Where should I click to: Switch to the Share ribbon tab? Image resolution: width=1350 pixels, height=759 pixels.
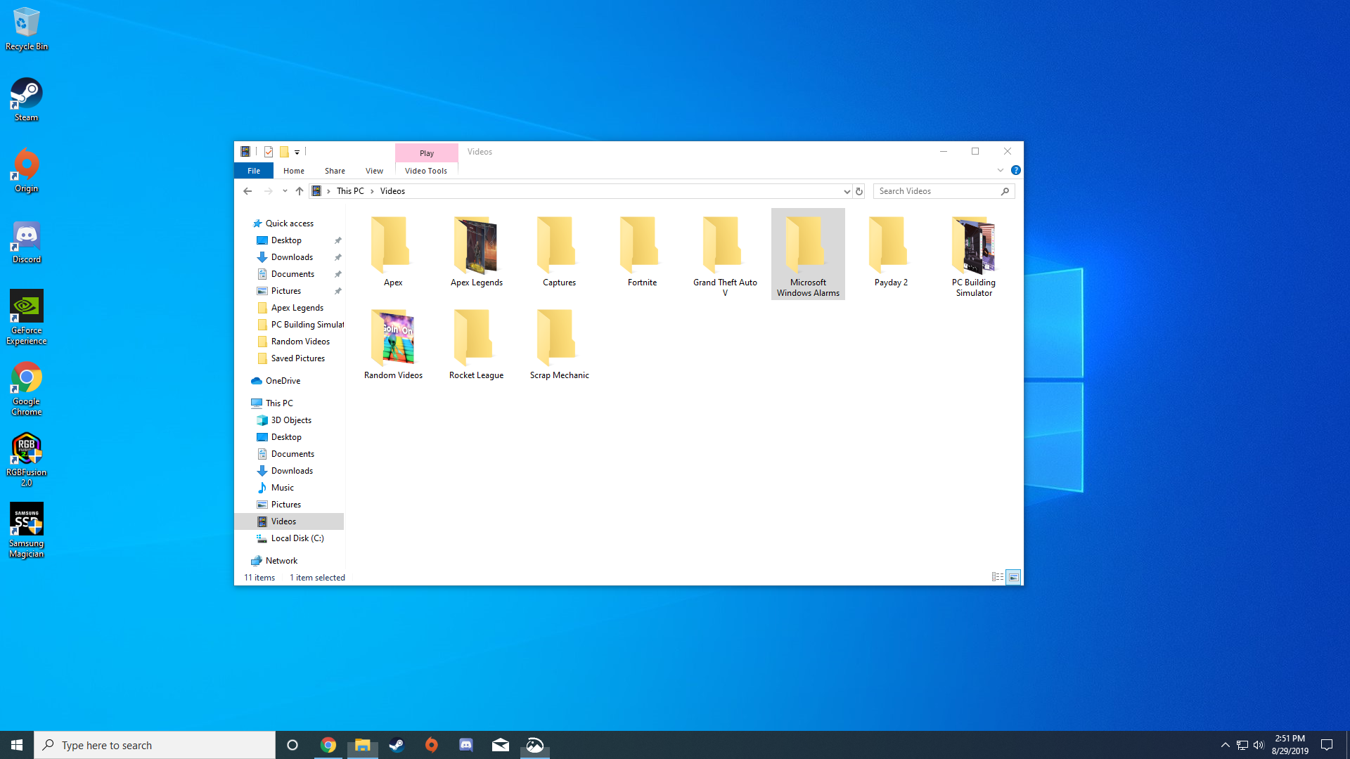(x=335, y=171)
